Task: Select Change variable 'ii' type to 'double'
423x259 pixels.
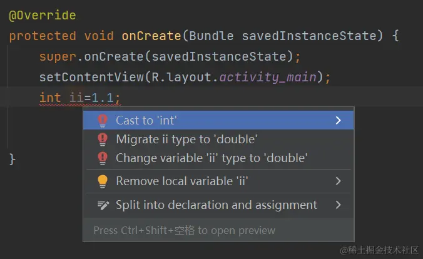Action: (x=211, y=158)
